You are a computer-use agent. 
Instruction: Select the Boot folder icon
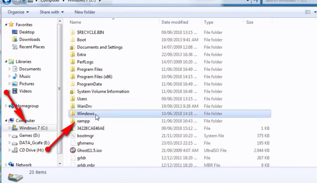point(73,40)
